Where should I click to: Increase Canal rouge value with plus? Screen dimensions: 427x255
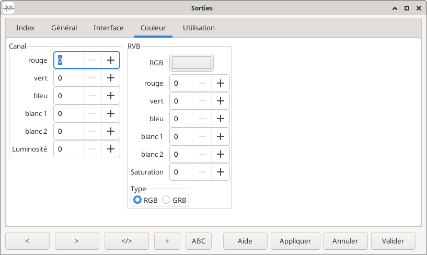110,60
